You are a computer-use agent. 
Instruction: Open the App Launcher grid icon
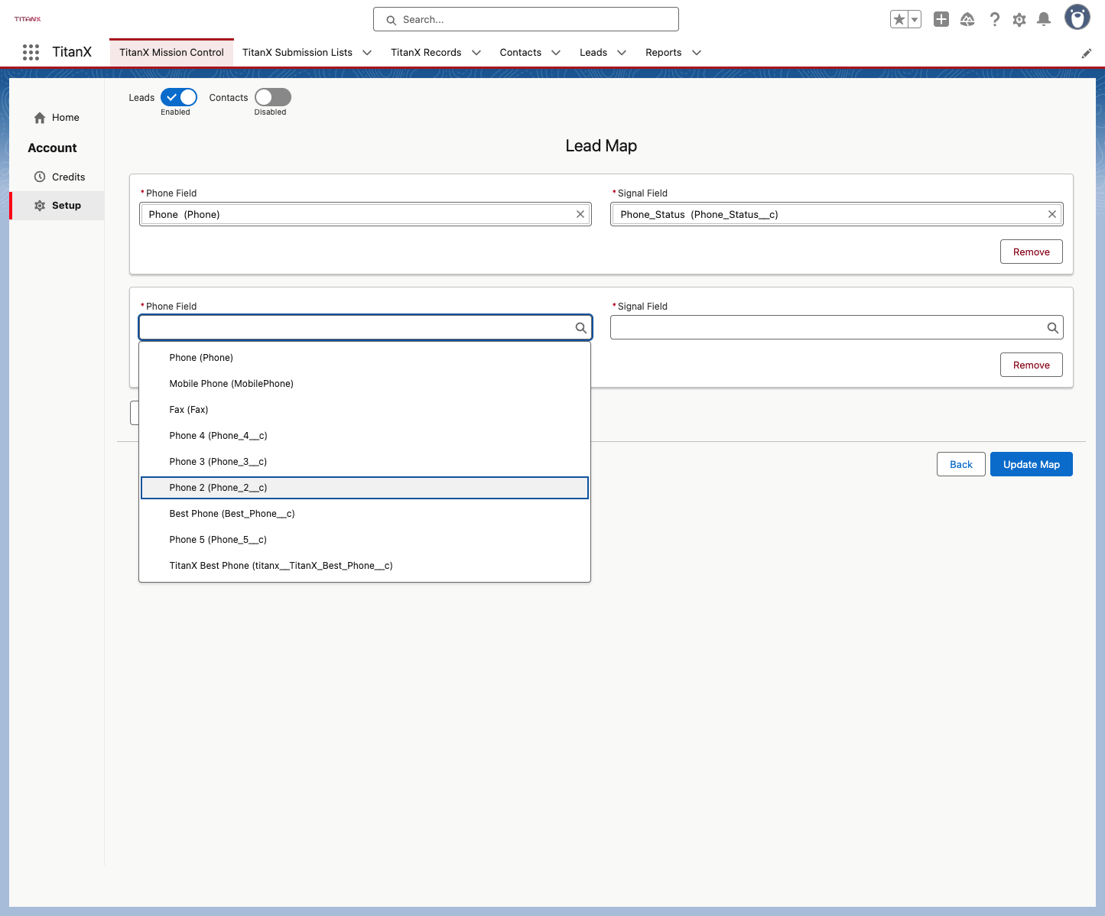pos(31,52)
